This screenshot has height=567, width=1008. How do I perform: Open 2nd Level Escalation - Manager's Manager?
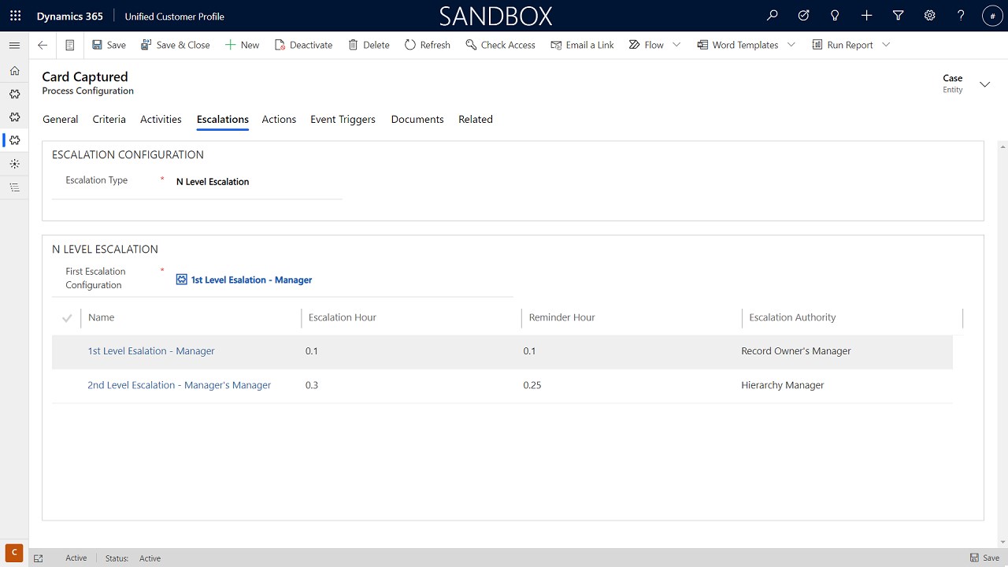(179, 385)
